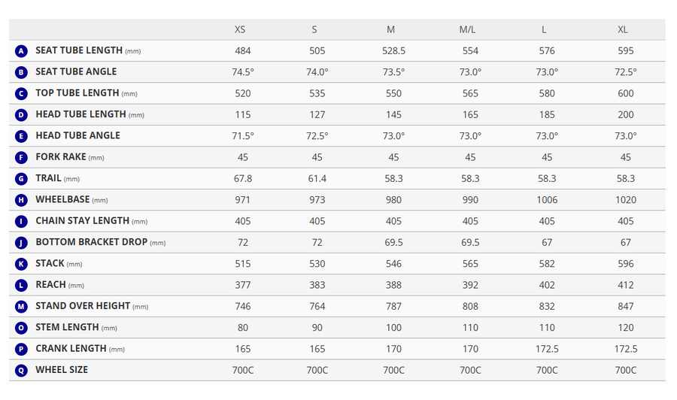
Task: Select the K icon beside Stack
Action: click(x=21, y=264)
